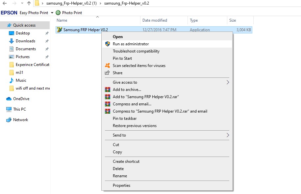The image size is (301, 194).
Task: Click pin icon next to Desktop
Action: pyautogui.click(x=47, y=33)
